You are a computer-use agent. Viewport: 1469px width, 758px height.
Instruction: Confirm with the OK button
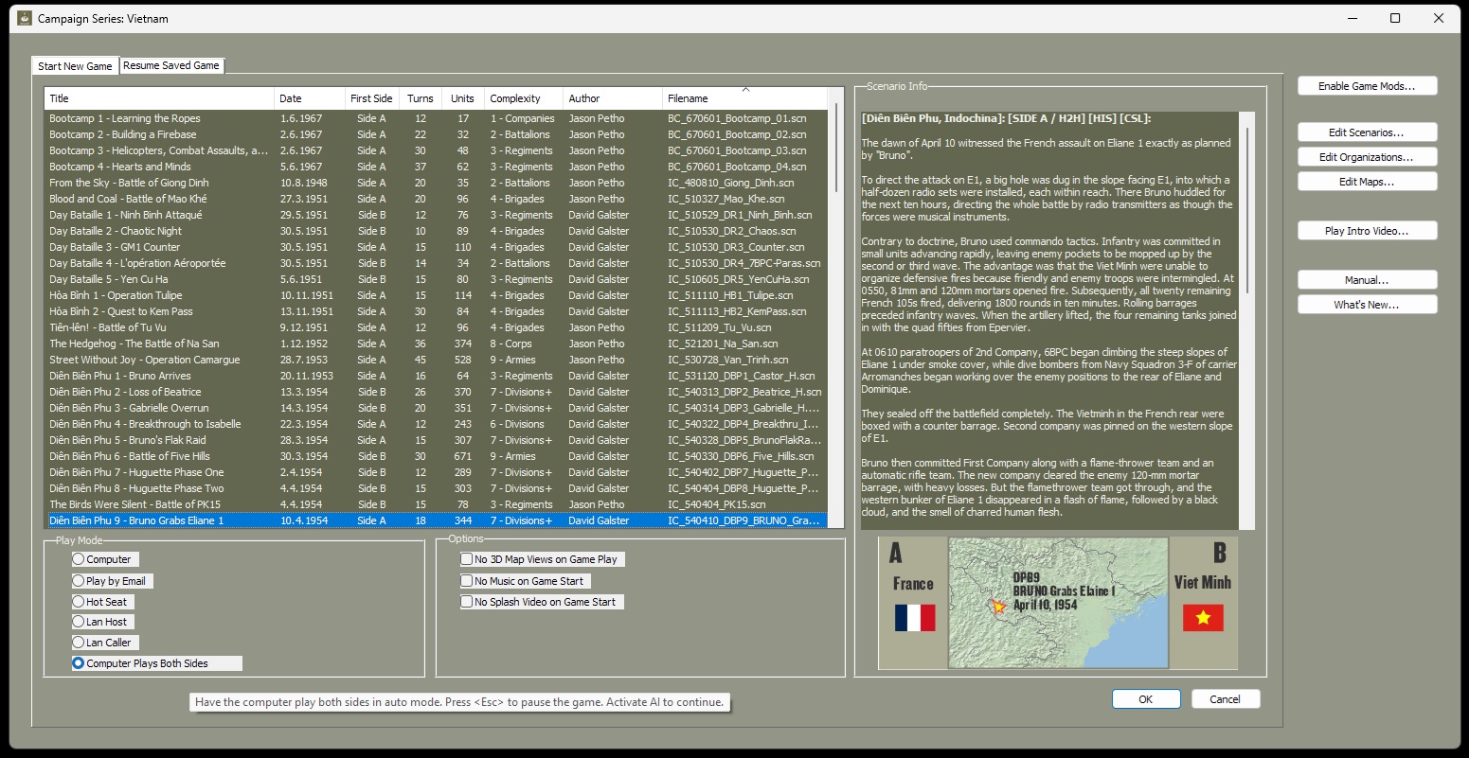1146,699
